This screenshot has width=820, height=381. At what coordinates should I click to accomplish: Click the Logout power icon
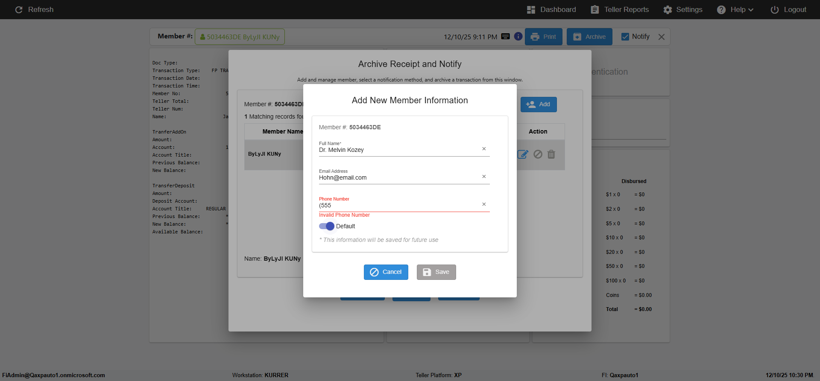[x=774, y=9]
